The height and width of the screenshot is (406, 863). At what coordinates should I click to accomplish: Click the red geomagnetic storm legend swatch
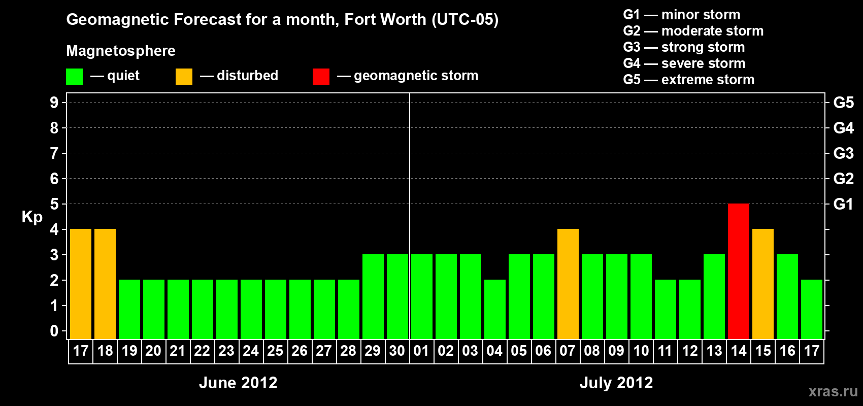click(x=321, y=77)
